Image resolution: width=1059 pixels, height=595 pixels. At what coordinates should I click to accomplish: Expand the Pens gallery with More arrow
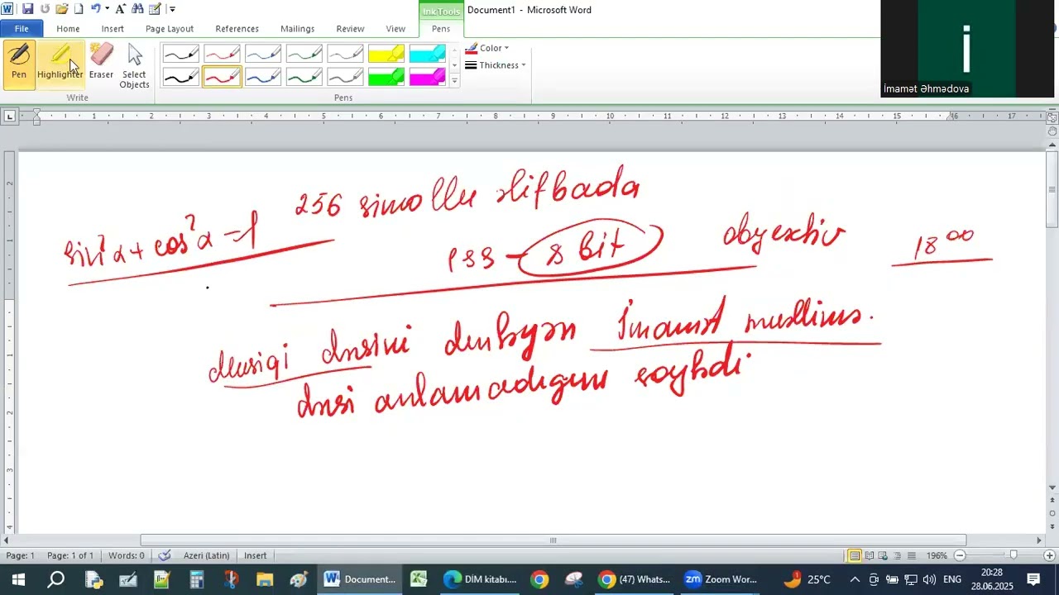pos(454,81)
